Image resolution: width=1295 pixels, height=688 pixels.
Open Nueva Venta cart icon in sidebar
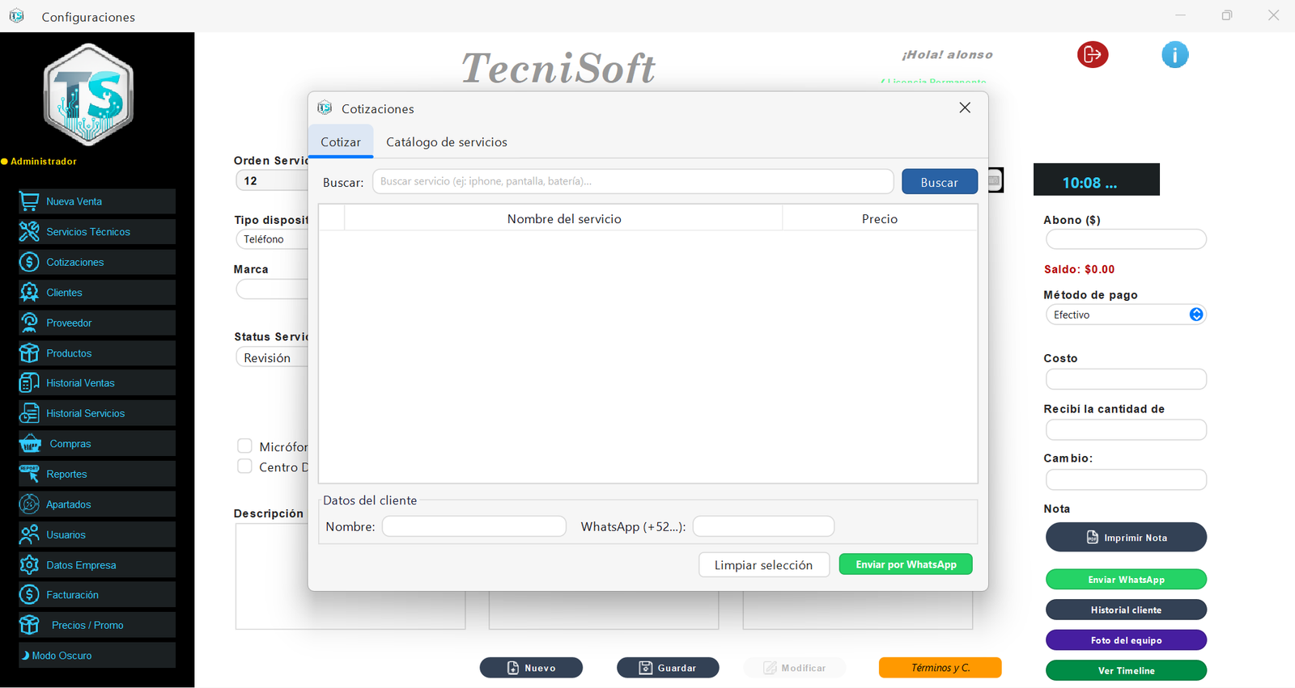pos(29,201)
